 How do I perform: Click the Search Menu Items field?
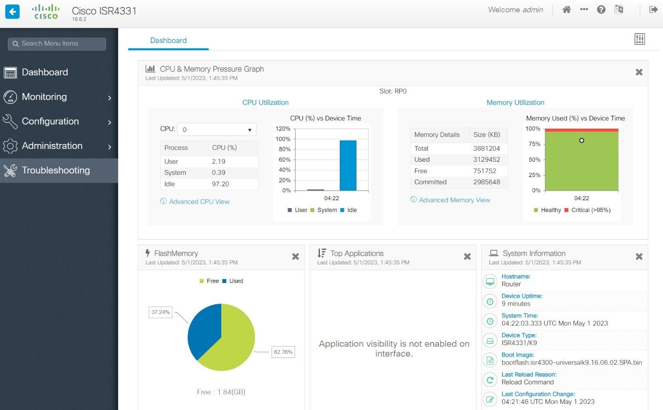[x=57, y=44]
